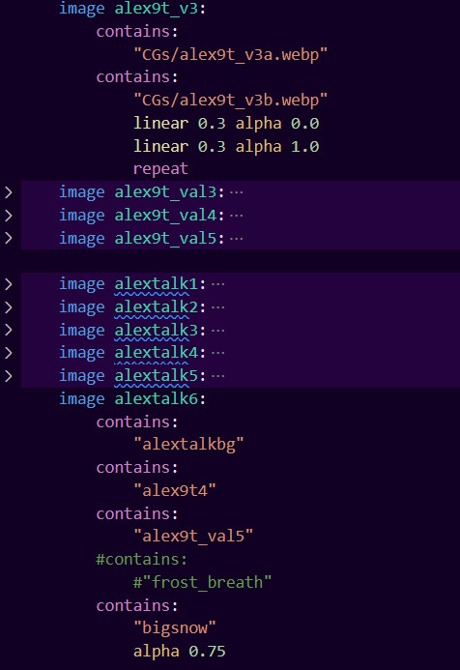Expand the folded alex9t_val3 image block

click(x=8, y=192)
